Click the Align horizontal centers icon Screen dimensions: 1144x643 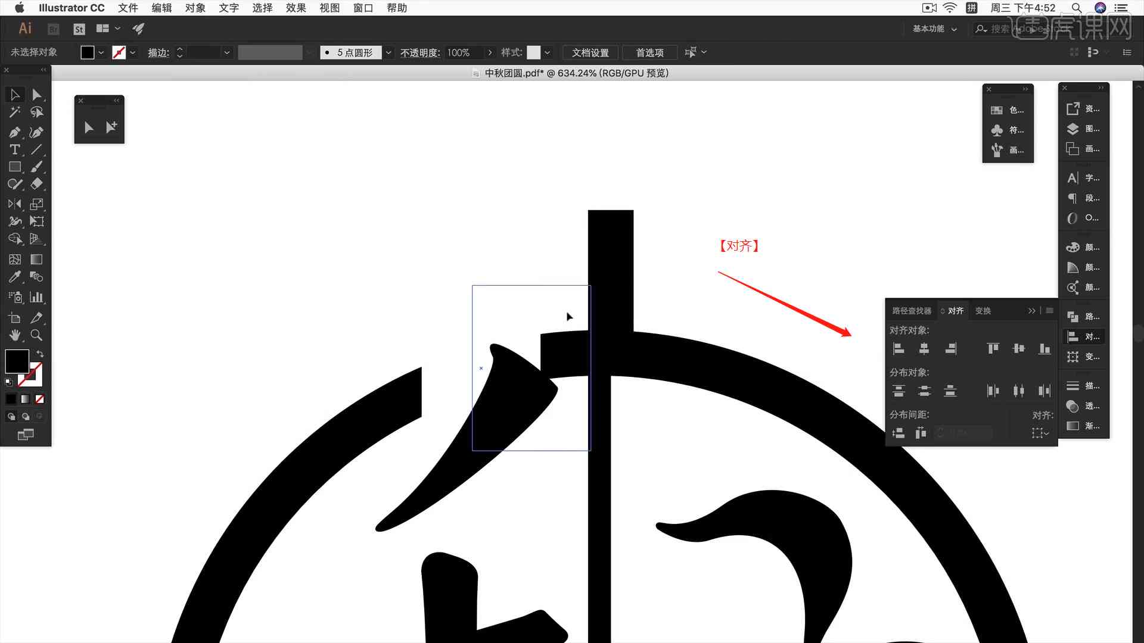923,348
